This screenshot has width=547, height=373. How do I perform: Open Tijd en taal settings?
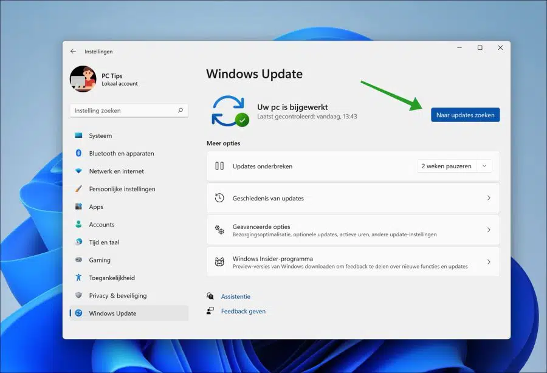[x=129, y=242]
